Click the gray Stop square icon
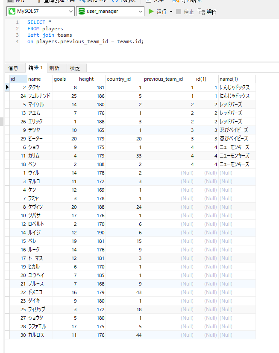The height and width of the screenshot is (353, 279). pos(179,11)
